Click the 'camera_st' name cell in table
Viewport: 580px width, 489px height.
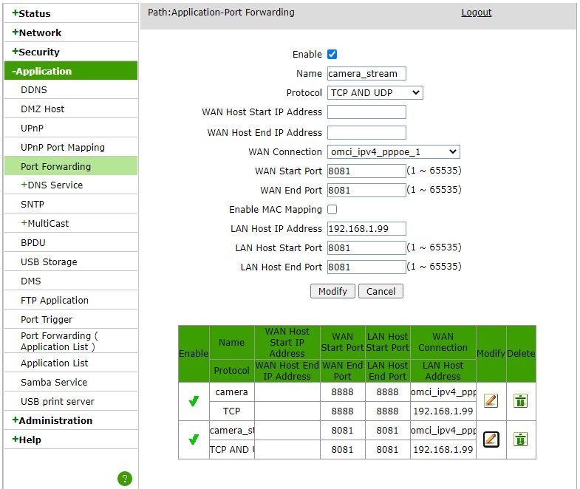231,430
